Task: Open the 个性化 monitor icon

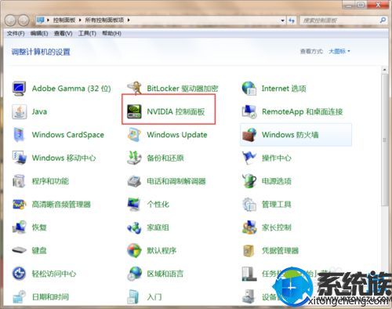Action: (x=134, y=204)
